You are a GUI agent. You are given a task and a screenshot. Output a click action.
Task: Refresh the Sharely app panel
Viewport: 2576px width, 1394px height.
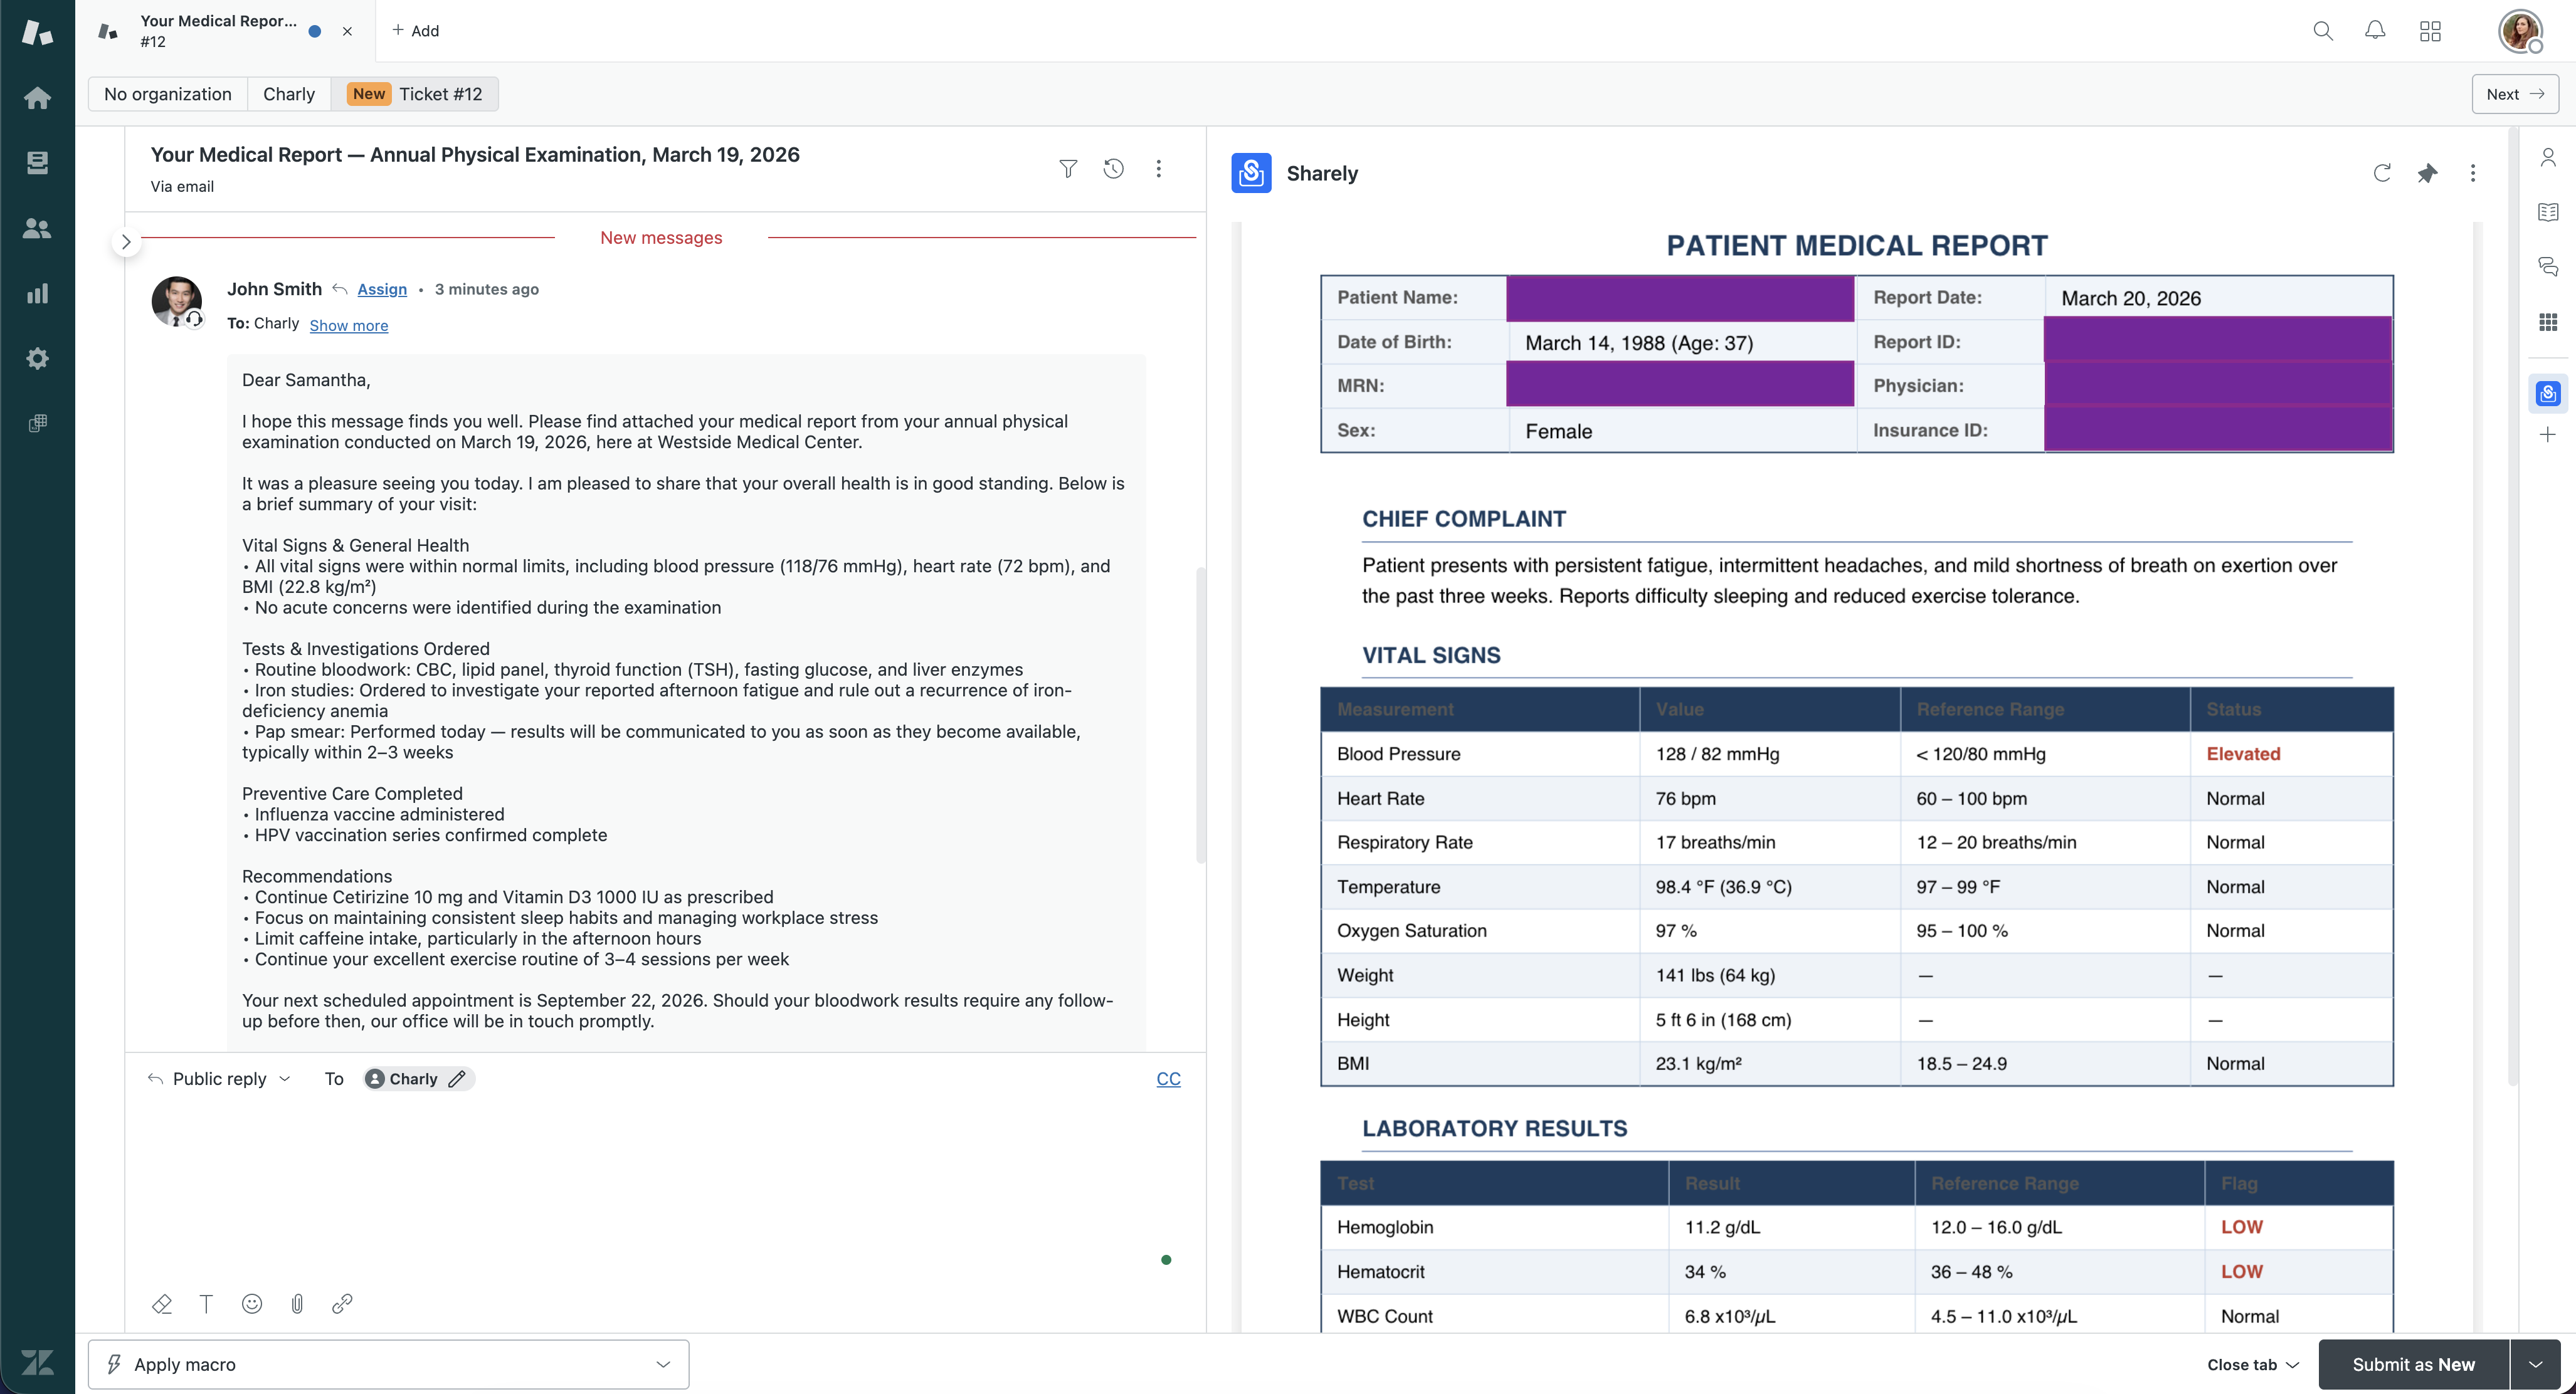point(2382,173)
